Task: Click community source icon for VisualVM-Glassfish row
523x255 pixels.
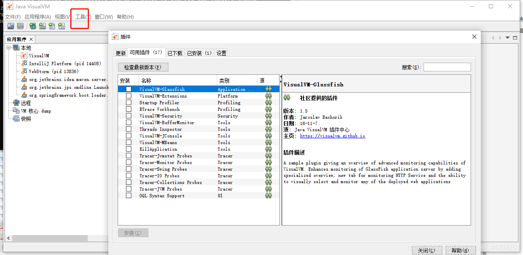Action: click(269, 89)
